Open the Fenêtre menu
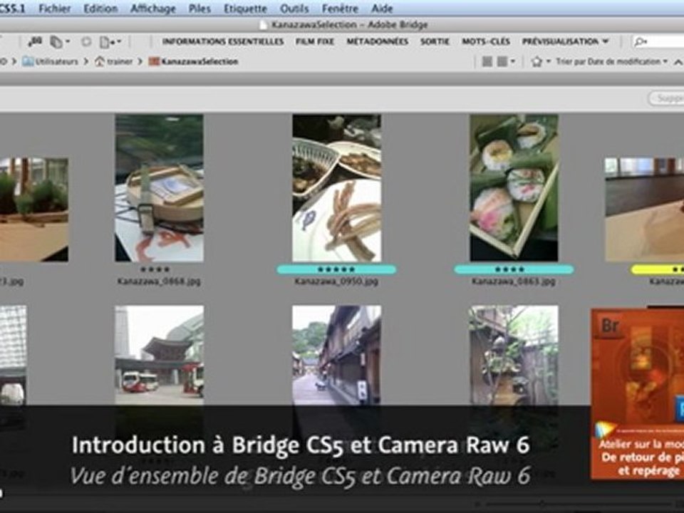 pyautogui.click(x=340, y=9)
